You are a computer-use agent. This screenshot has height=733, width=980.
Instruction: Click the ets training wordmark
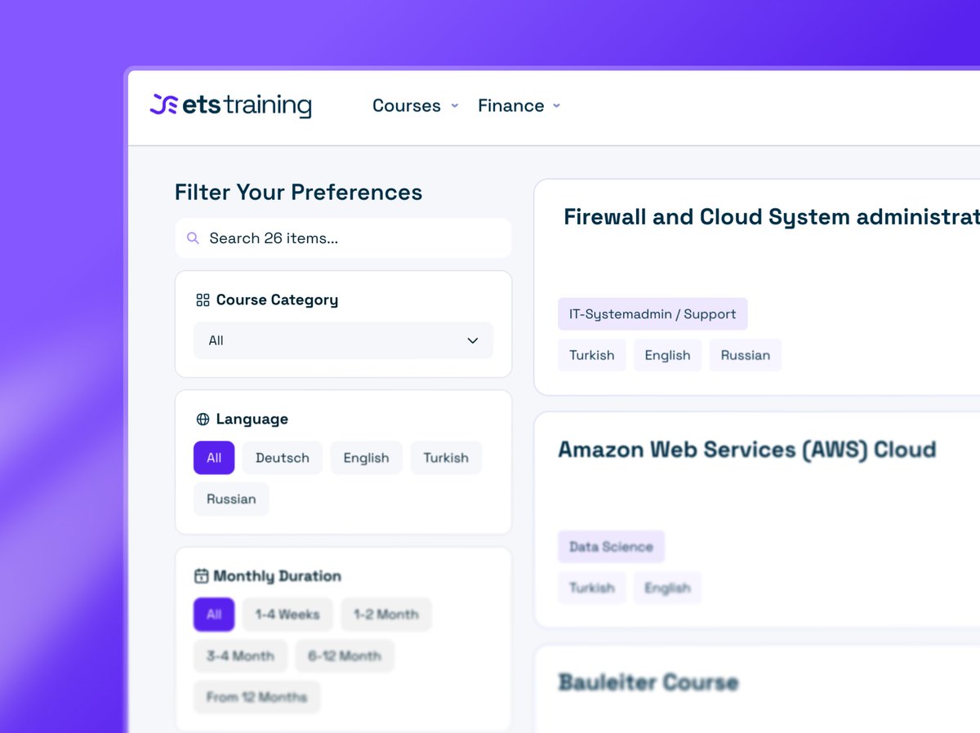click(x=247, y=106)
